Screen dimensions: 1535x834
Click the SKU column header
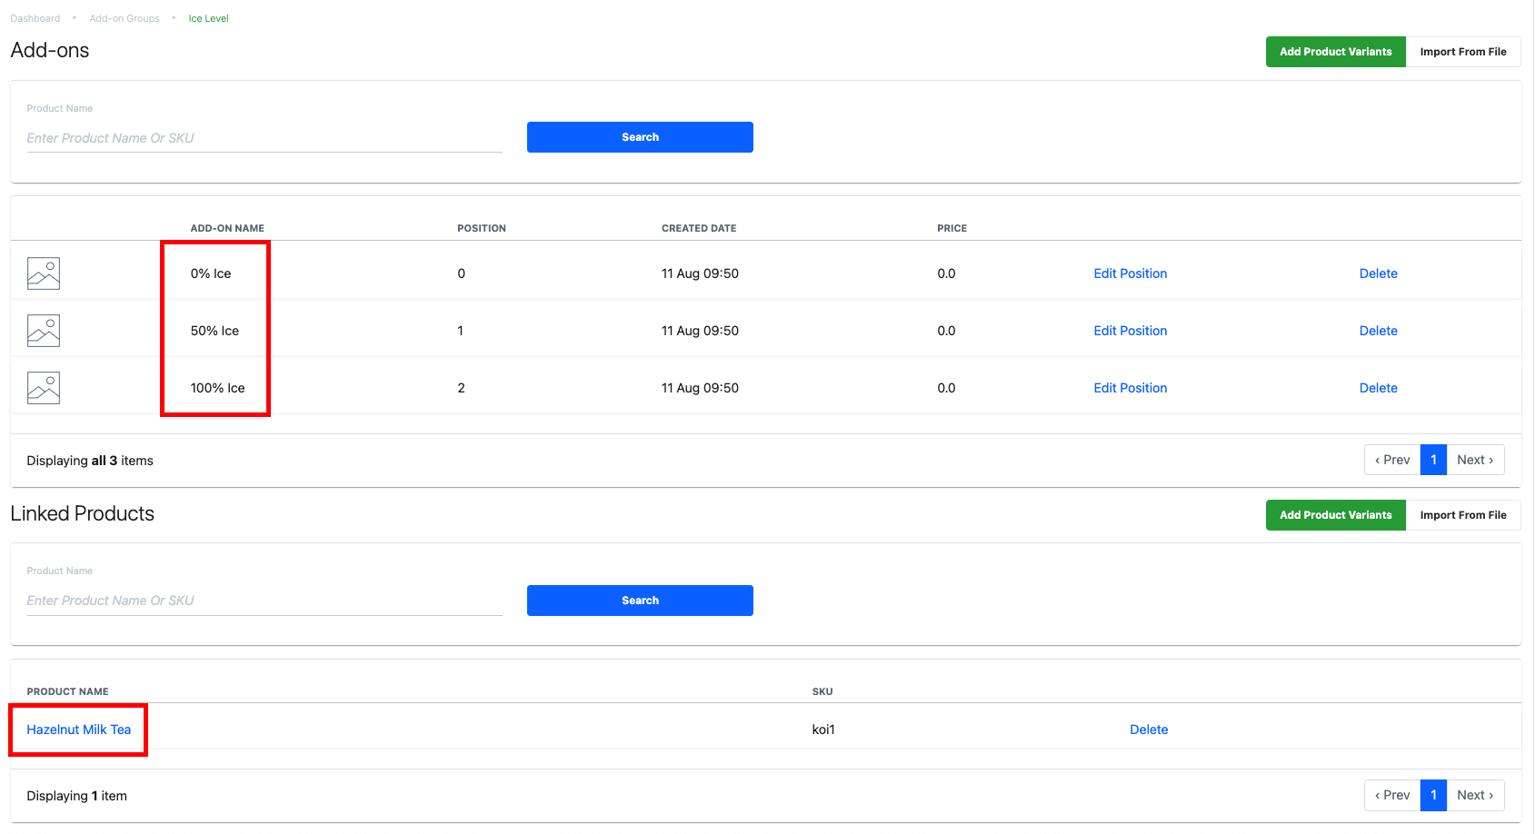point(822,691)
